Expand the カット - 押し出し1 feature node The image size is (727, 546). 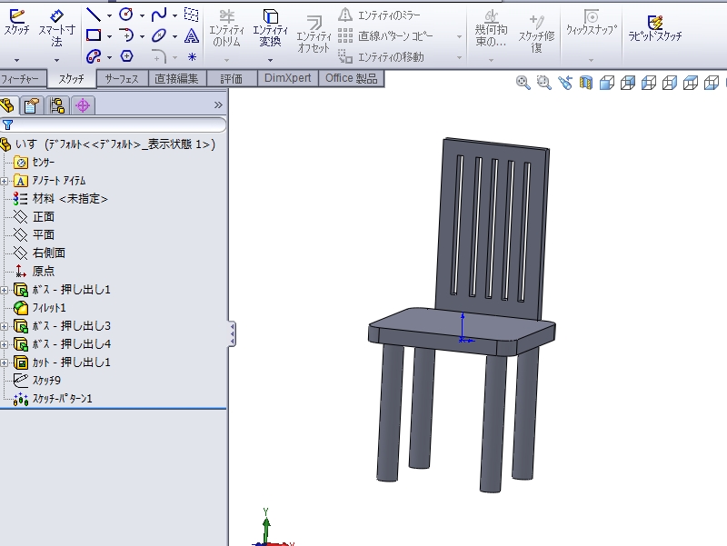tap(5, 362)
